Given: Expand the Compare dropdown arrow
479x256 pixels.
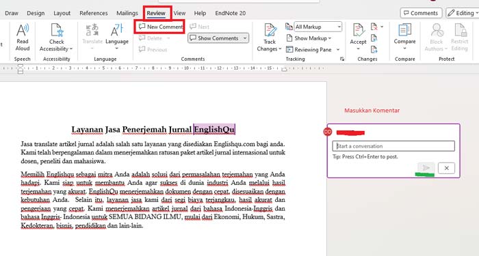Looking at the screenshot, I should [x=405, y=48].
